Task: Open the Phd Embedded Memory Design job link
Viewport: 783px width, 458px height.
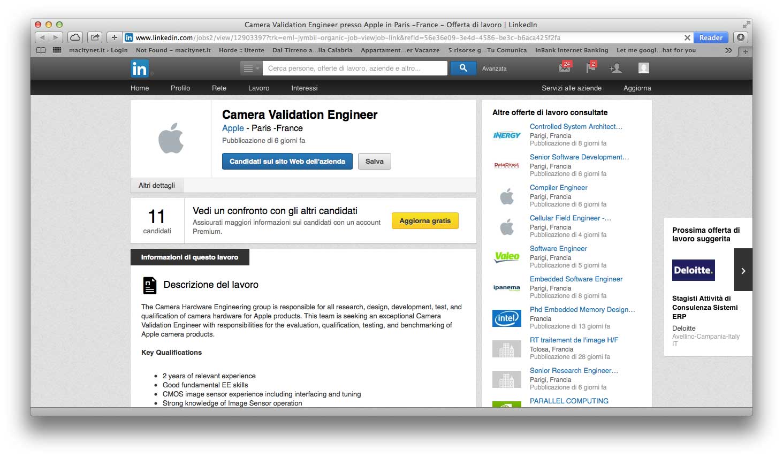Action: tap(582, 310)
